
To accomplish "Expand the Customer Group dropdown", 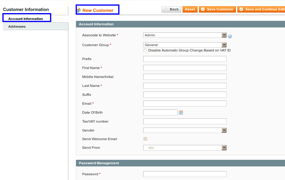I will pyautogui.click(x=185, y=45).
